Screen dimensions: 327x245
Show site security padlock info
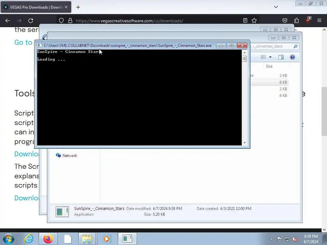coord(70,21)
